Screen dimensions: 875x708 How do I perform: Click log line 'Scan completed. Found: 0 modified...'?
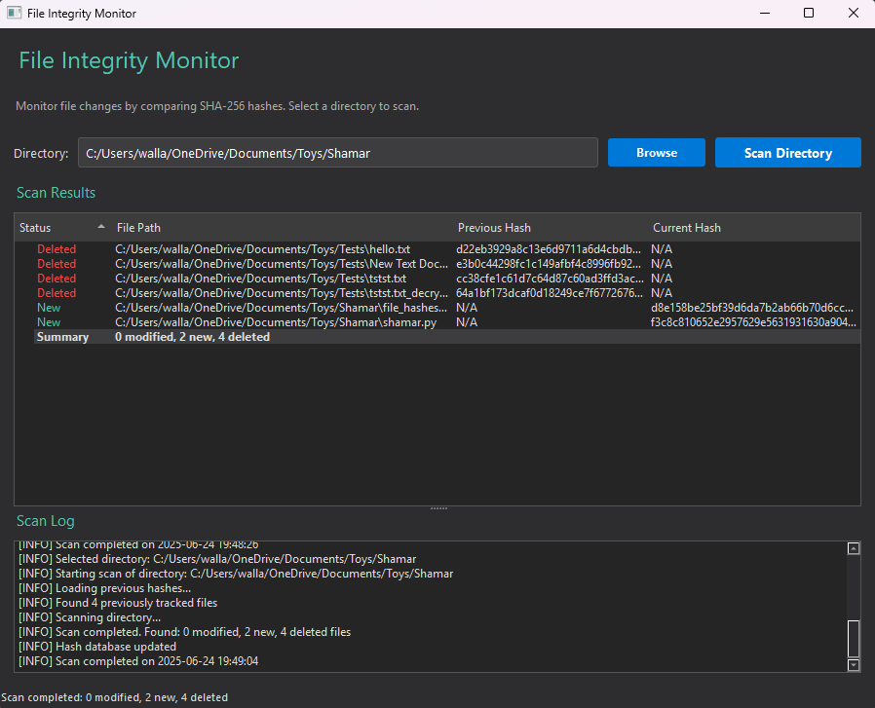185,632
